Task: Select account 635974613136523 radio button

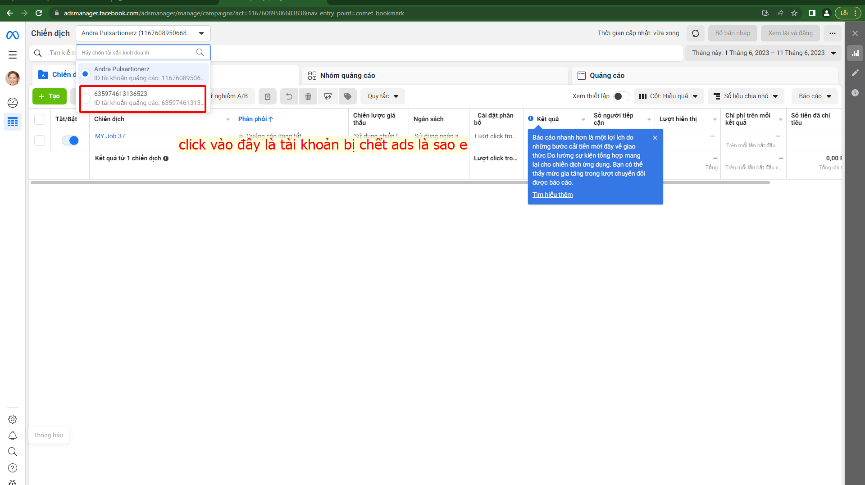Action: [85, 99]
